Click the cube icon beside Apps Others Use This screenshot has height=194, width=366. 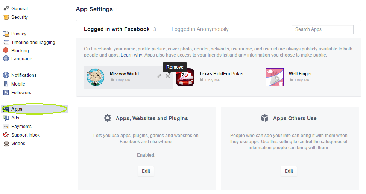point(265,118)
